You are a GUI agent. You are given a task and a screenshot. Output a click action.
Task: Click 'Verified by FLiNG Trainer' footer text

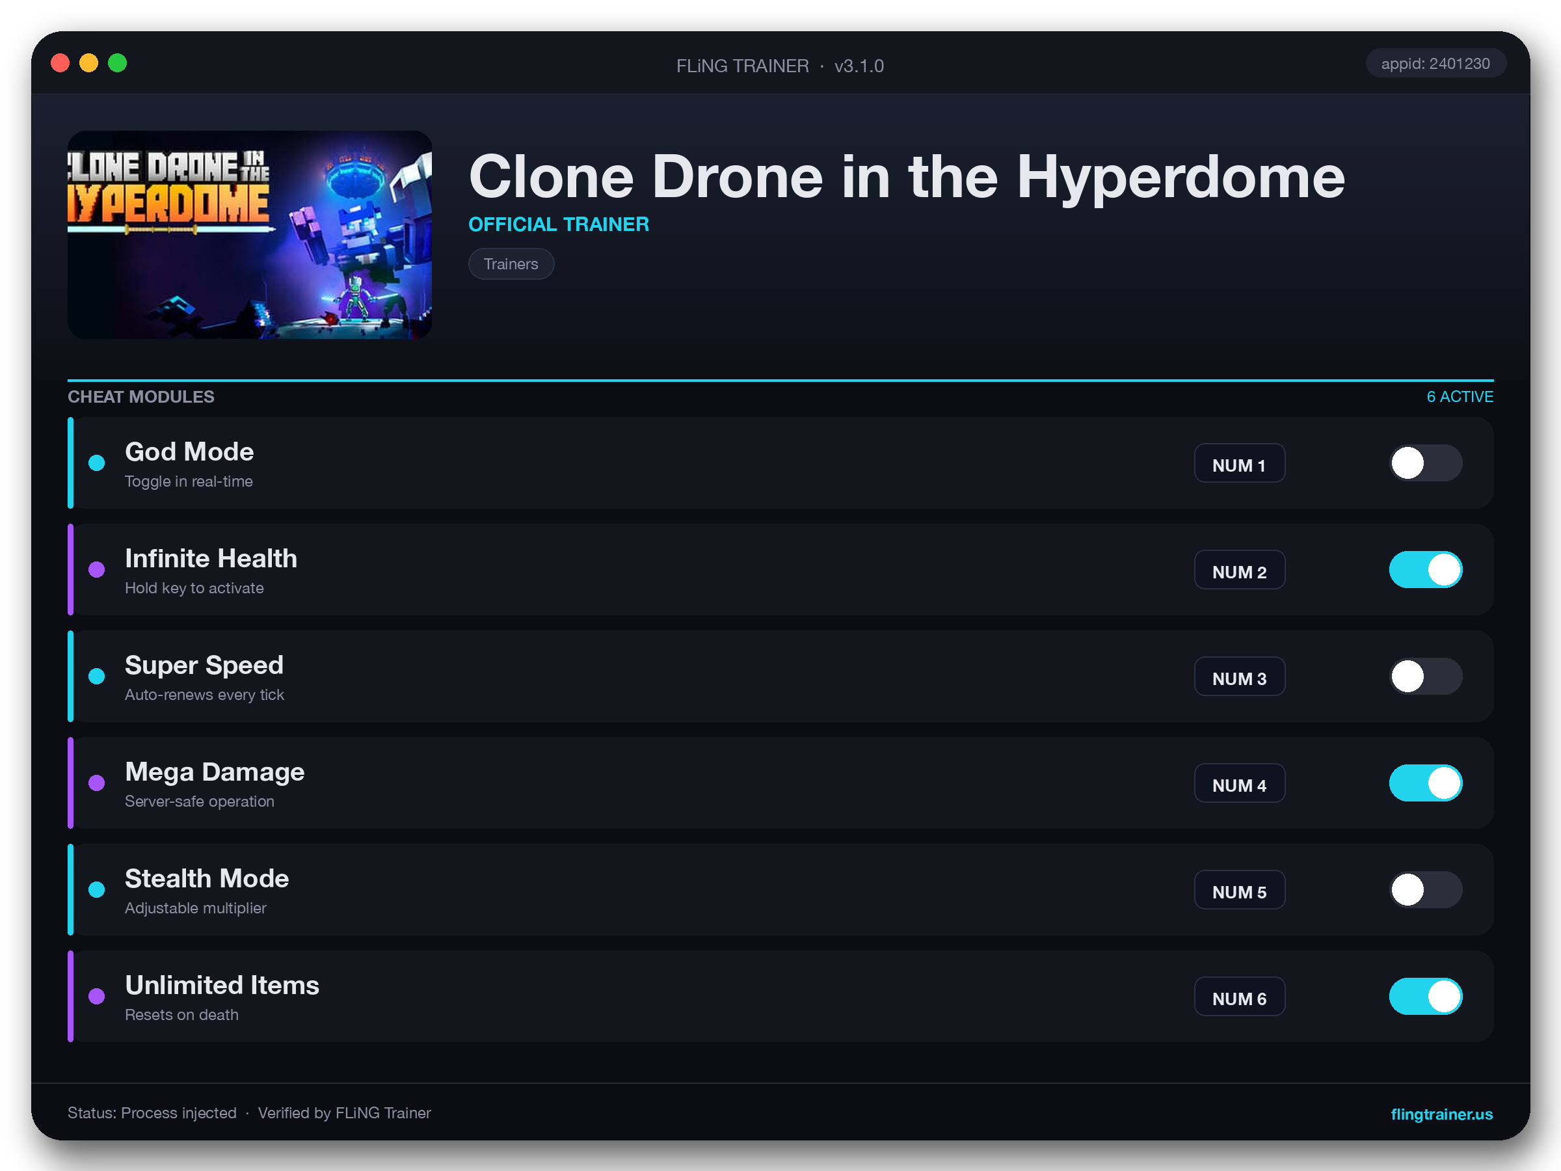click(x=344, y=1113)
